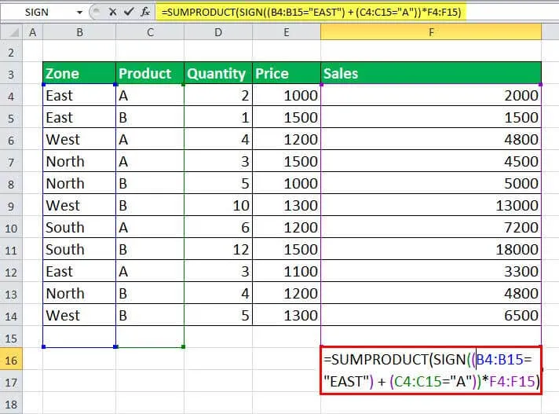Click sales value 7200
Screen dimensions: 559x414
pos(431,227)
